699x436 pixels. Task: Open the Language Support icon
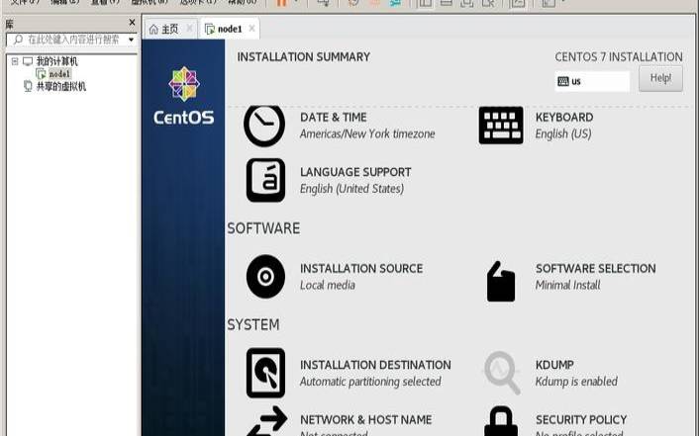pos(265,180)
